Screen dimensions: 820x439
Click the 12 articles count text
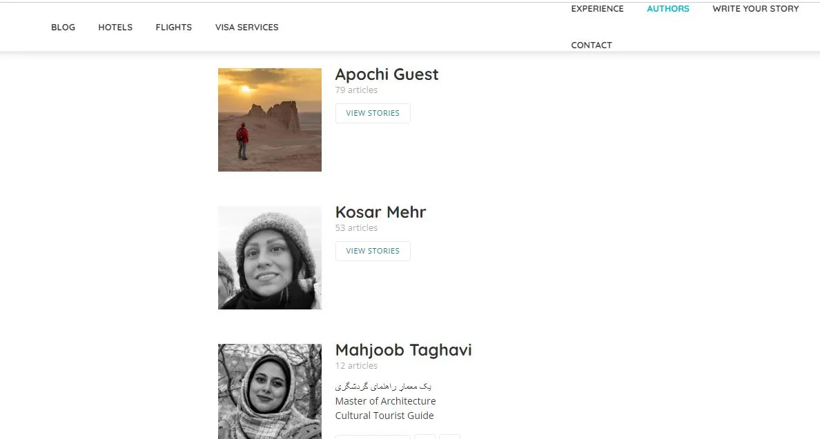pos(356,366)
